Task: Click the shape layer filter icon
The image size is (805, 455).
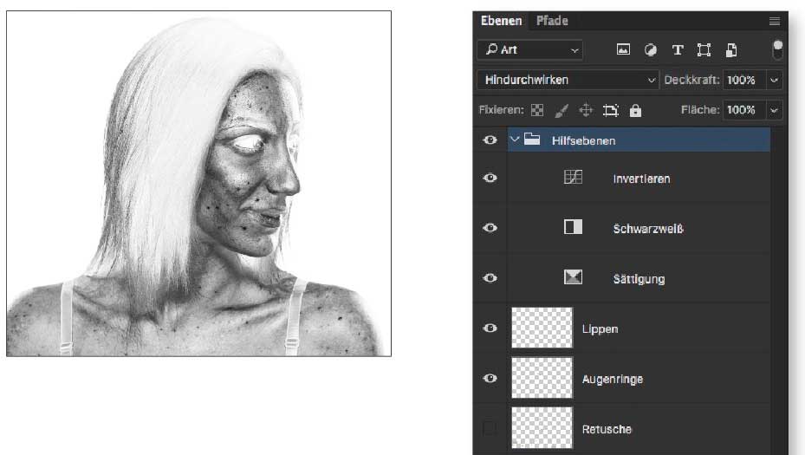Action: click(x=704, y=49)
